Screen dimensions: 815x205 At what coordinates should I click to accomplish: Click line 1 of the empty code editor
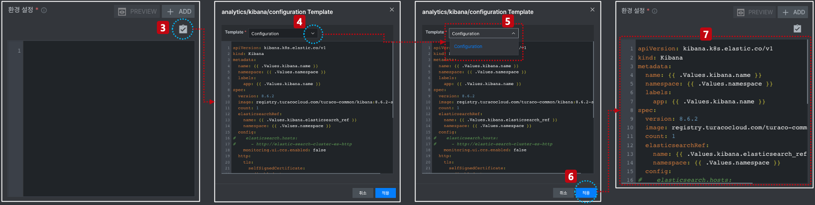(109, 51)
